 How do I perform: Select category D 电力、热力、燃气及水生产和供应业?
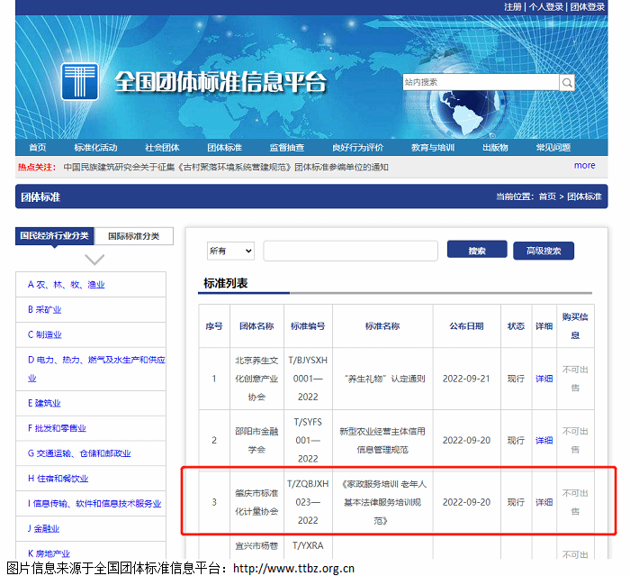point(96,369)
